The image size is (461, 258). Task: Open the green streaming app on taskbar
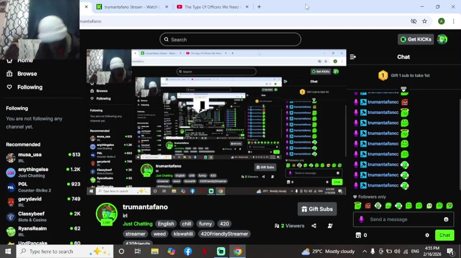[x=221, y=252]
